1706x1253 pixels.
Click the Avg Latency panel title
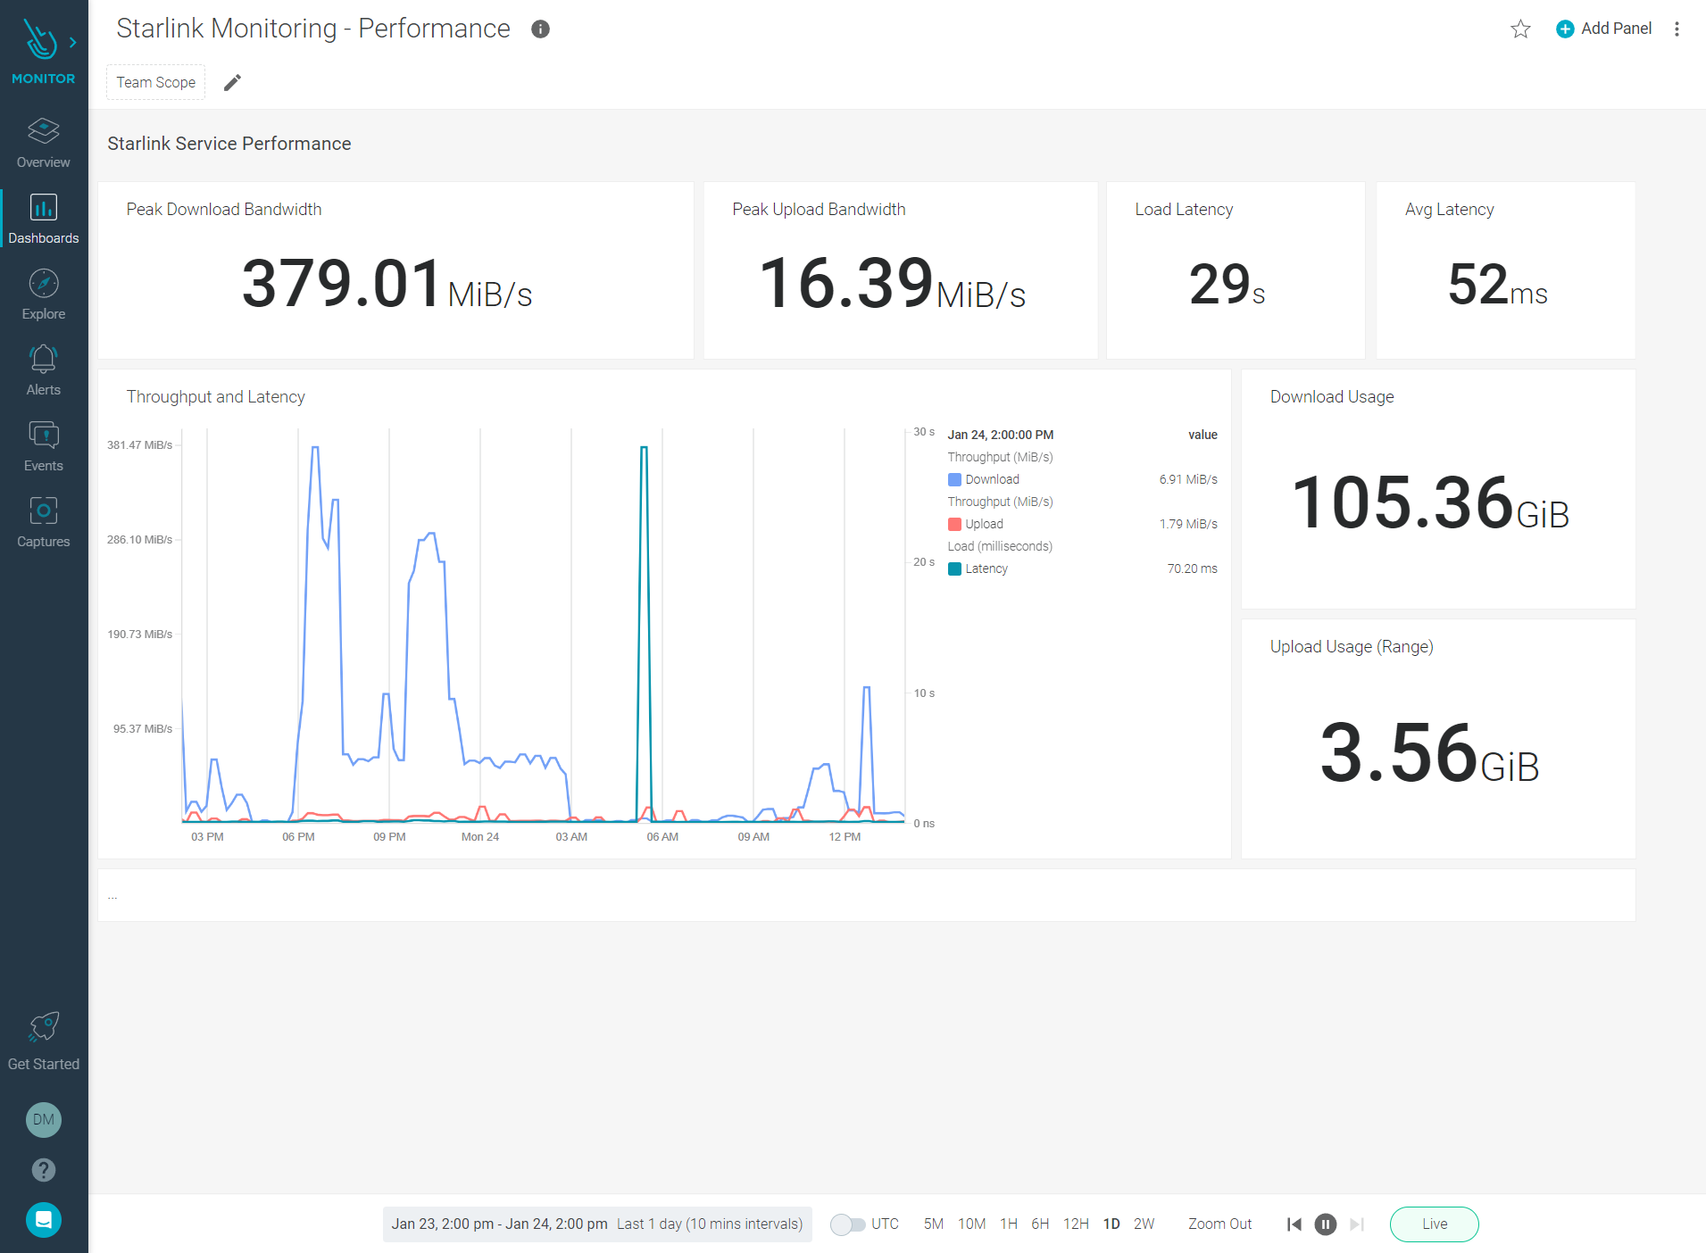(1449, 209)
